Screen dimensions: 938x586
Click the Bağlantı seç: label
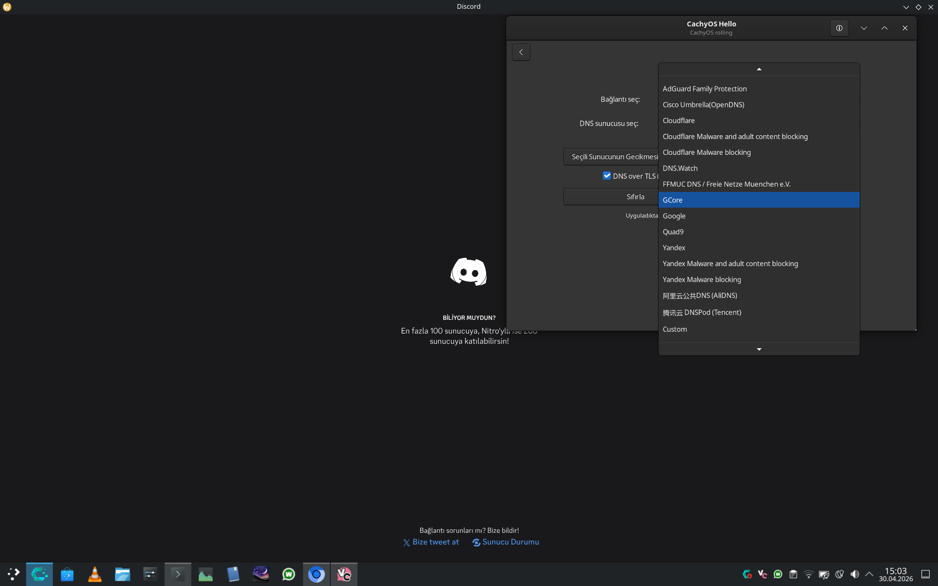pos(620,99)
